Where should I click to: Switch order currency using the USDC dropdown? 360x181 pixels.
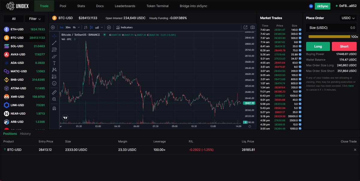pos(348,18)
